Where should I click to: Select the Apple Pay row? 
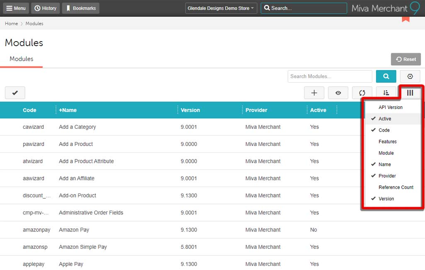click(212, 264)
